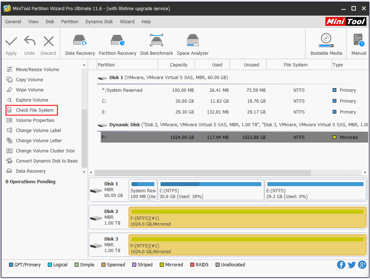Select F: mirrored block on Disk 2
Screen dimensions: 370x279
point(247,218)
